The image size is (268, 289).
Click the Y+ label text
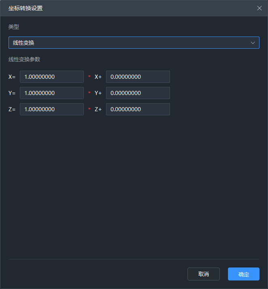(x=98, y=93)
